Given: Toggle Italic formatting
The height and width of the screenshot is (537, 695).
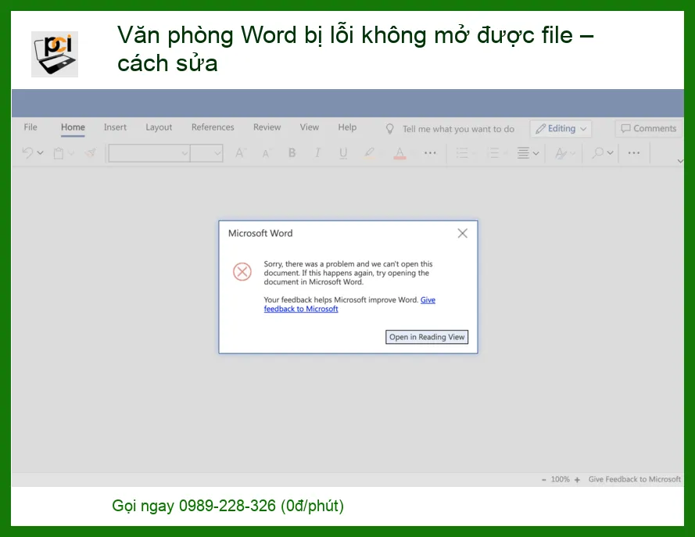Looking at the screenshot, I should point(317,153).
